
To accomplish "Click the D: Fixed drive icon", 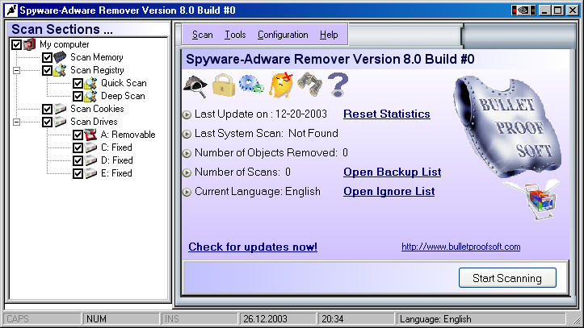I will click(90, 160).
